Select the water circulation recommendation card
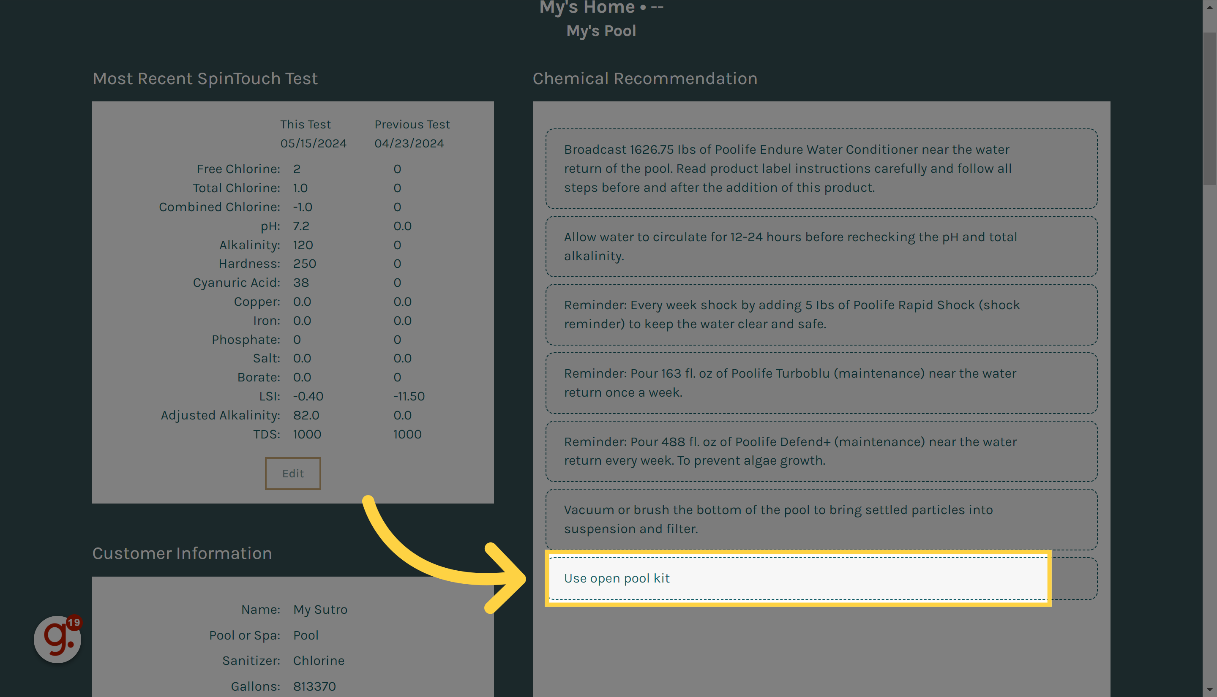This screenshot has width=1217, height=697. click(x=821, y=246)
